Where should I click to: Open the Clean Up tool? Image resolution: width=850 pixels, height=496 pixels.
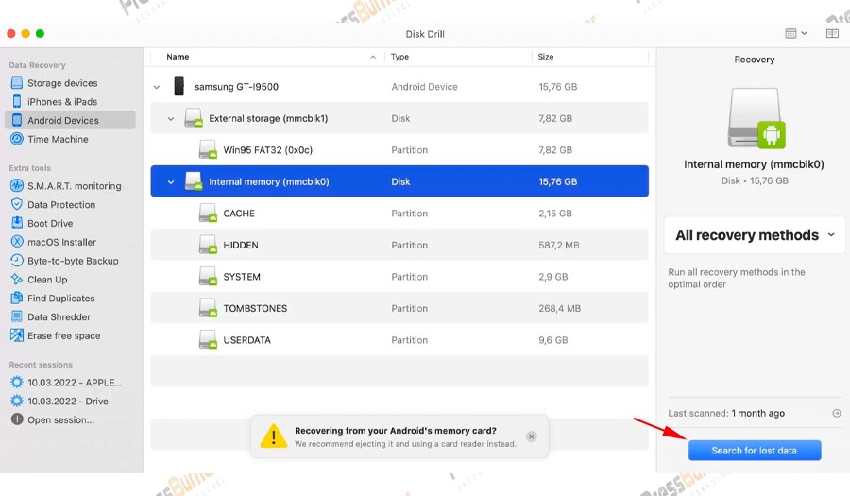[x=47, y=280]
